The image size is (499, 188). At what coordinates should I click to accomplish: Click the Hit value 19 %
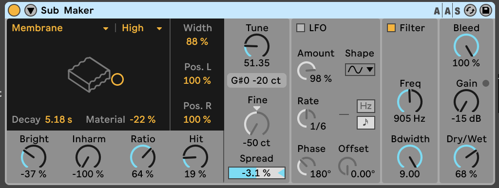(x=195, y=174)
